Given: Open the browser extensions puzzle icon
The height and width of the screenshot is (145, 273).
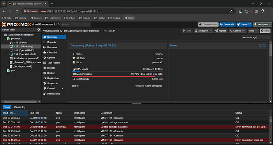Looking at the screenshot, I should [247, 11].
